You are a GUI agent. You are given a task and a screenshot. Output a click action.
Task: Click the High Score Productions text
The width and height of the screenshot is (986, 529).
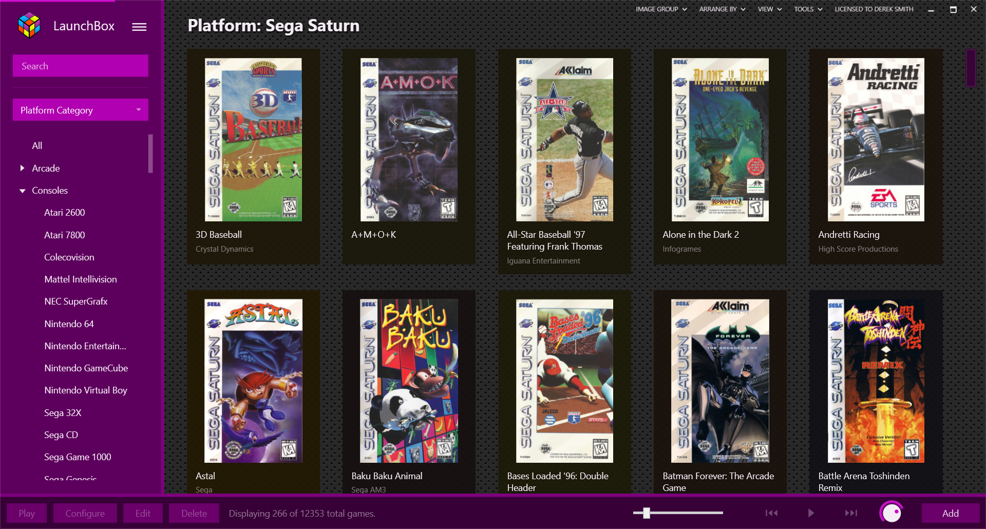(858, 249)
